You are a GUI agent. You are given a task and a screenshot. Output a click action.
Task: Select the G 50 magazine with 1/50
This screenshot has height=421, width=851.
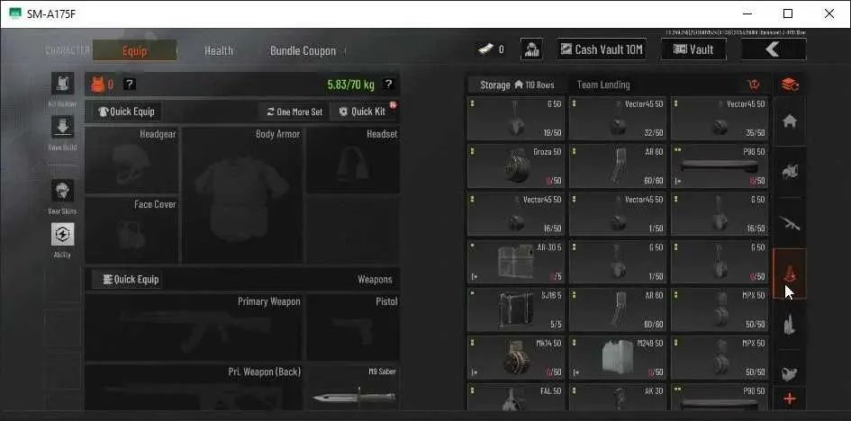tap(618, 262)
